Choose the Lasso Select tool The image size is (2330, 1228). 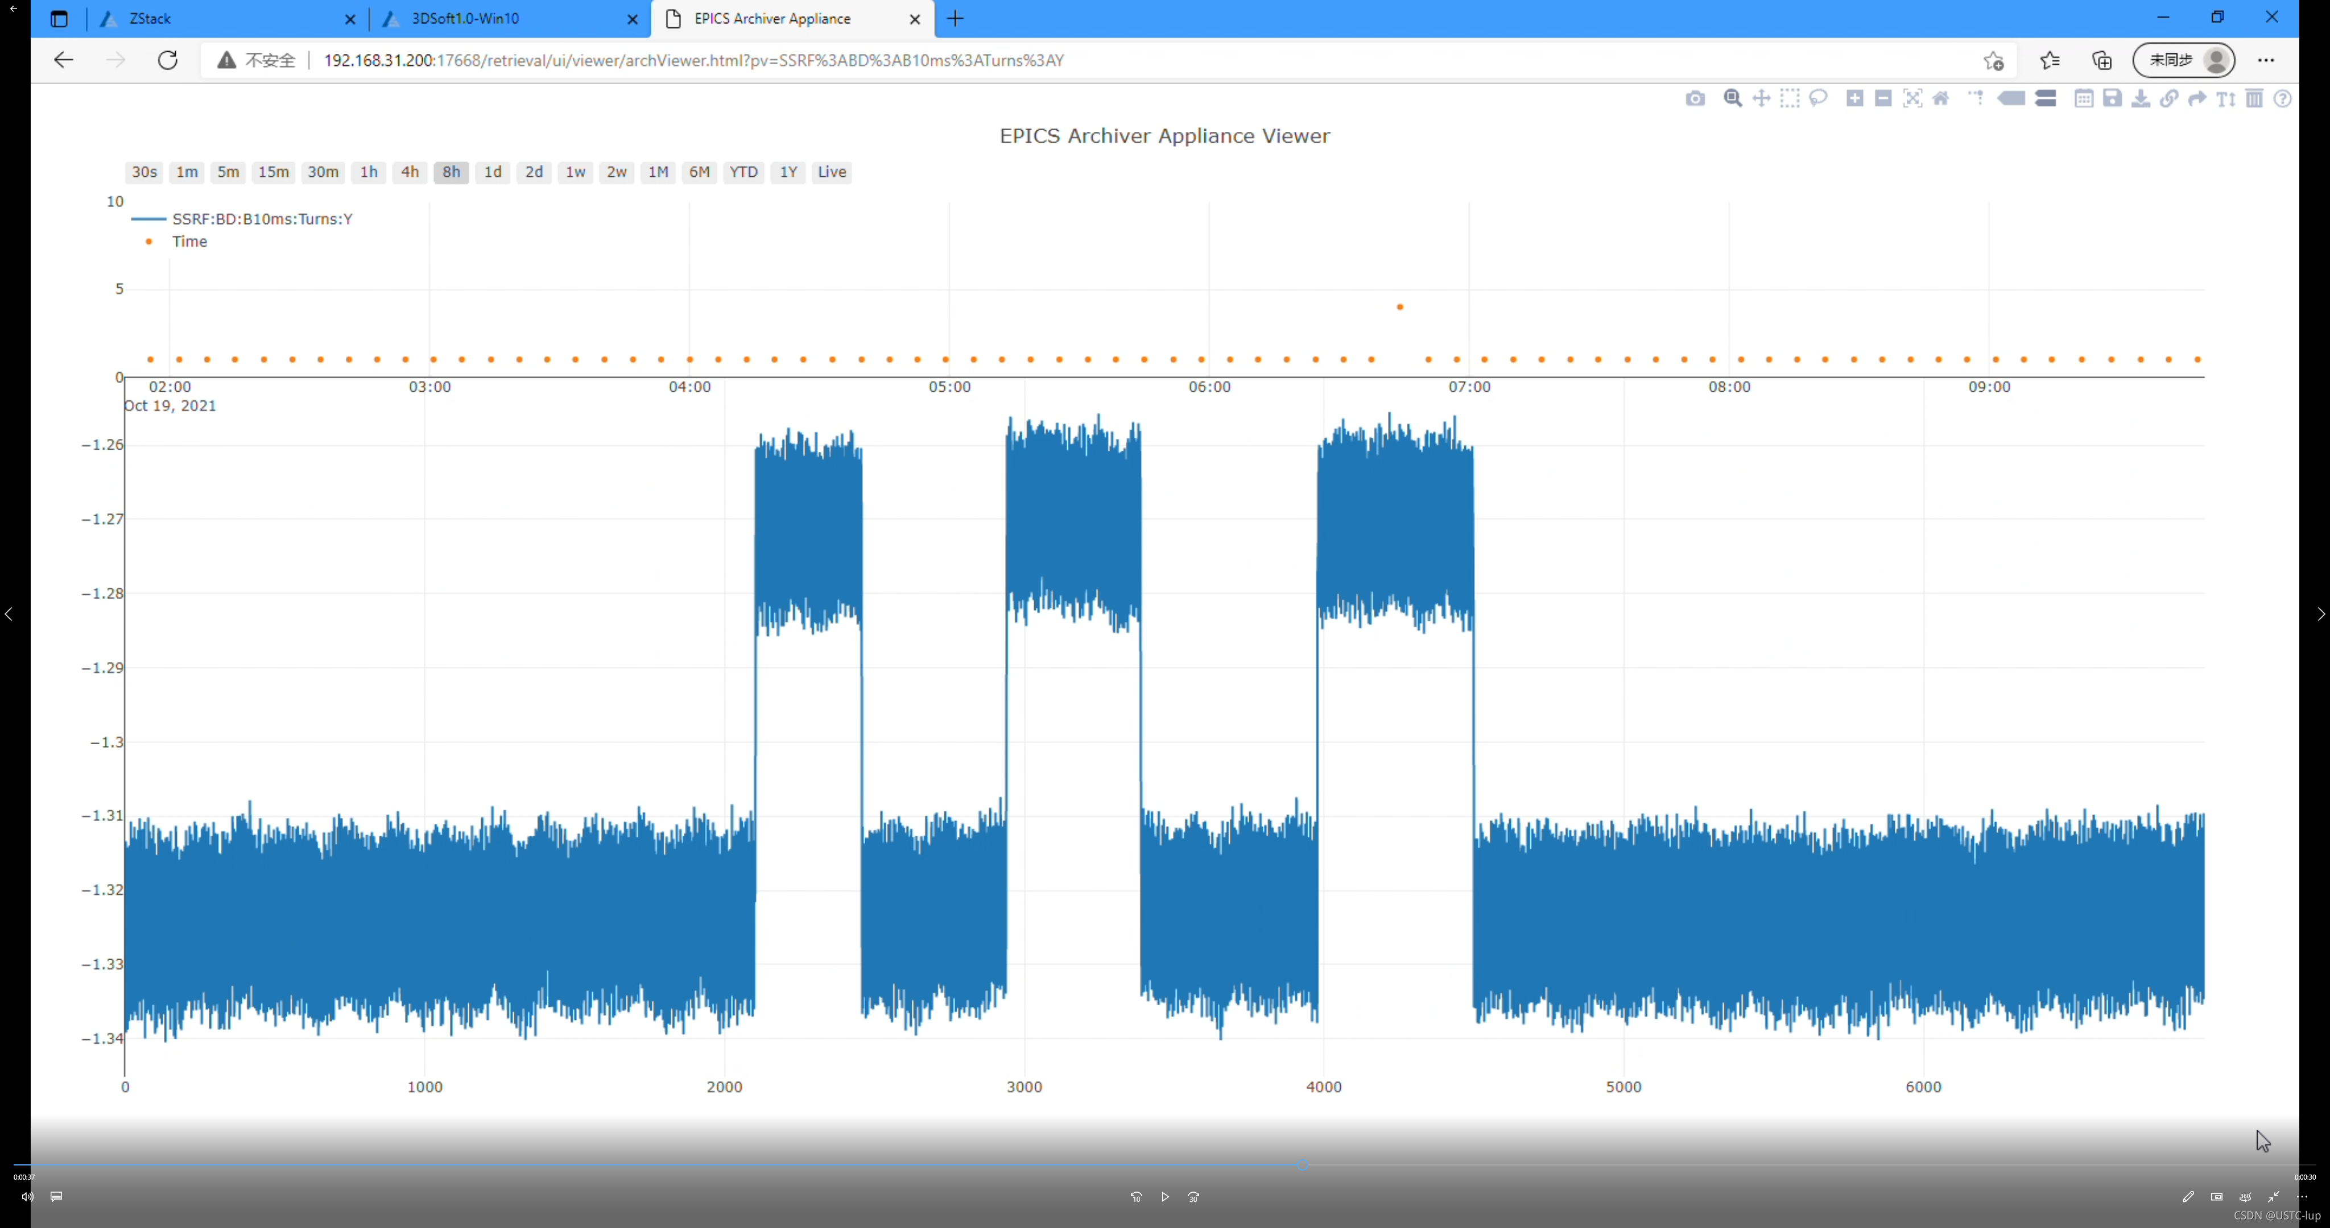point(1818,98)
